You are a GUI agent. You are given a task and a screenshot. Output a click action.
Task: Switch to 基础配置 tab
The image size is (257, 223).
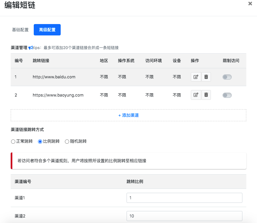point(20,30)
